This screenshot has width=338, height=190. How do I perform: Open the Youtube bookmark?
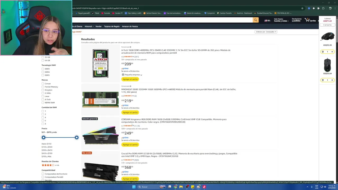coord(106,13)
